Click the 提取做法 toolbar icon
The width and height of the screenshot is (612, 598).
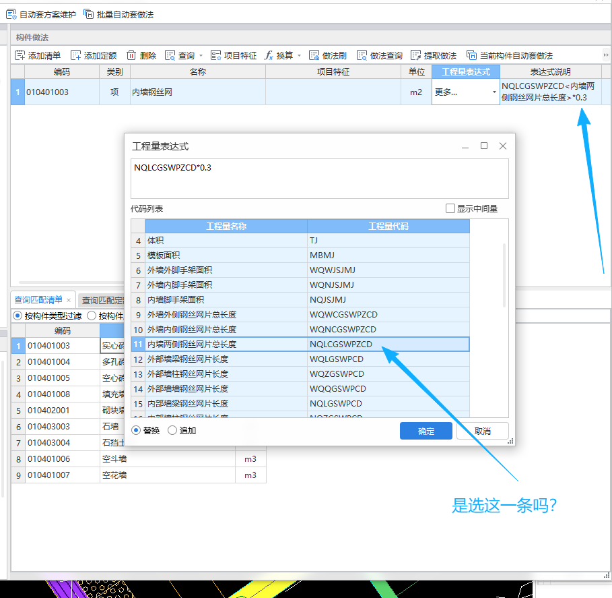point(415,55)
